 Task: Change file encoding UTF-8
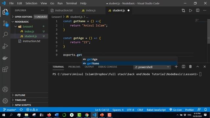pyautogui.click(x=131, y=110)
